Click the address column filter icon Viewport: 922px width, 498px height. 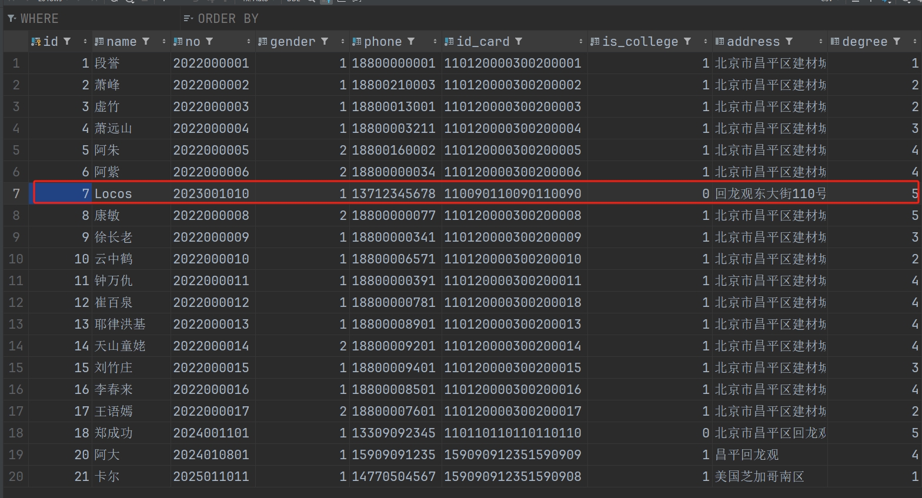[x=789, y=42]
